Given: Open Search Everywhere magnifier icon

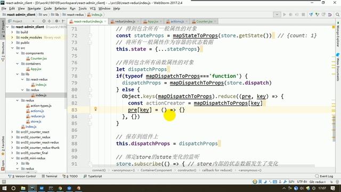Looking at the screenshot, I should (x=337, y=14).
